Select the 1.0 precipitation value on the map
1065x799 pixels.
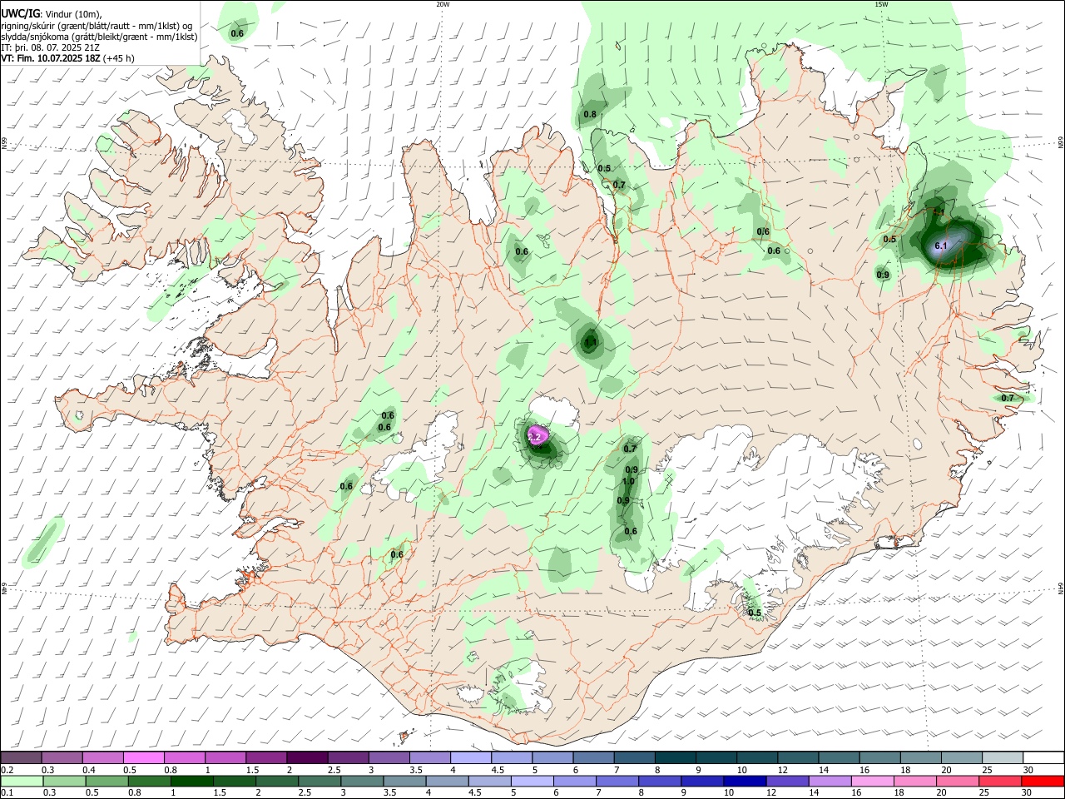(x=628, y=481)
